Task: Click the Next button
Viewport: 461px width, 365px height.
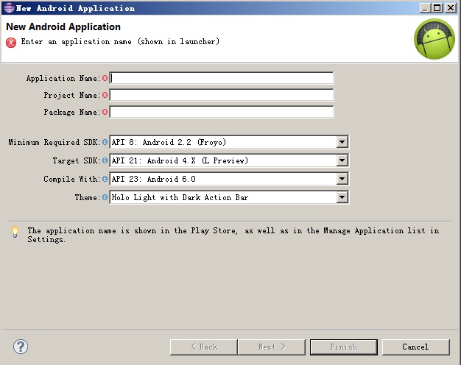Action: click(271, 347)
